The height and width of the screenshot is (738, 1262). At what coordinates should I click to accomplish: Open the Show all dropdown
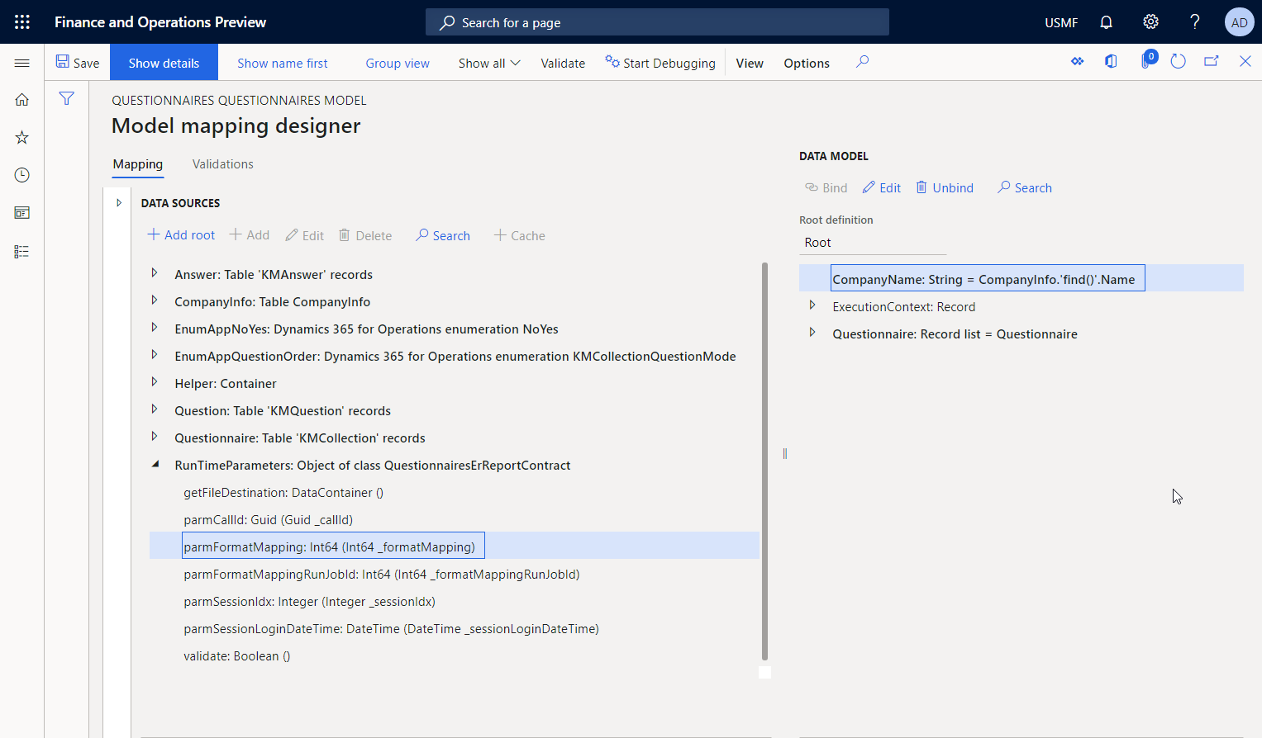[488, 62]
